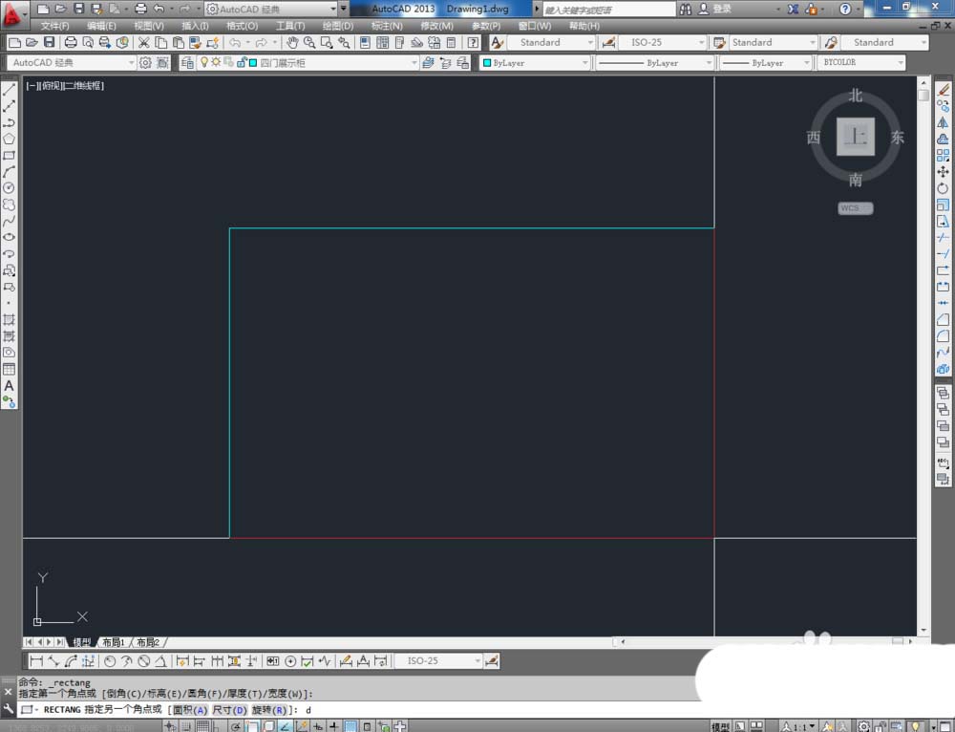Open the BYCOLOR plot style dropdown
Viewport: 955px width, 732px height.
901,63
